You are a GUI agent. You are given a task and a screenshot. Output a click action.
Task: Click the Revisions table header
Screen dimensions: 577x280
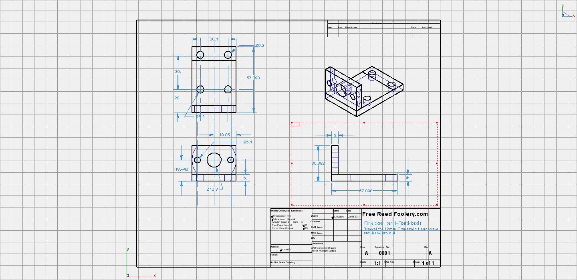377,23
